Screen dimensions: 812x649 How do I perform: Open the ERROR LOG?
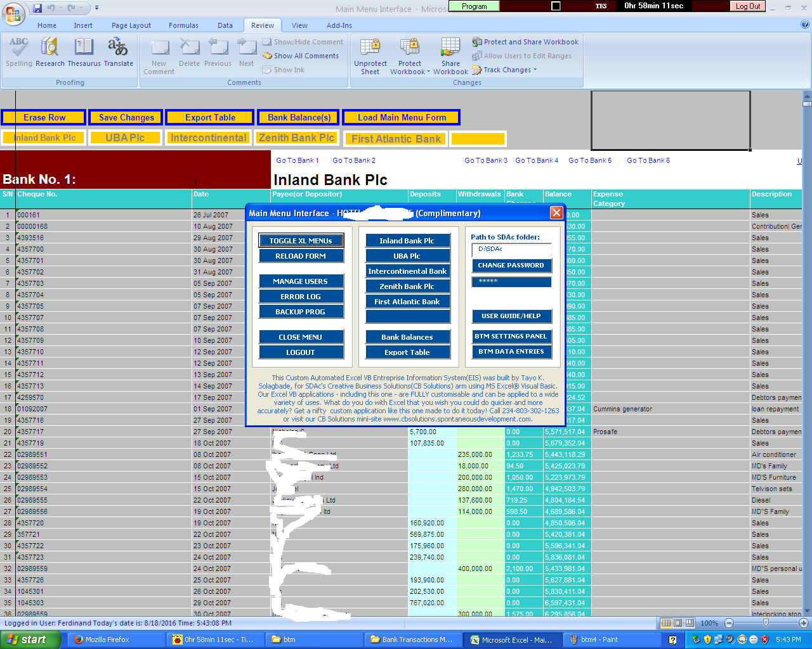(x=301, y=297)
